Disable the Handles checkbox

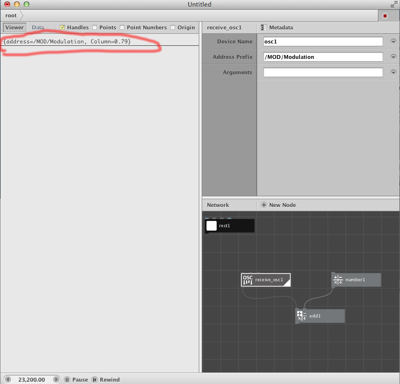click(62, 27)
